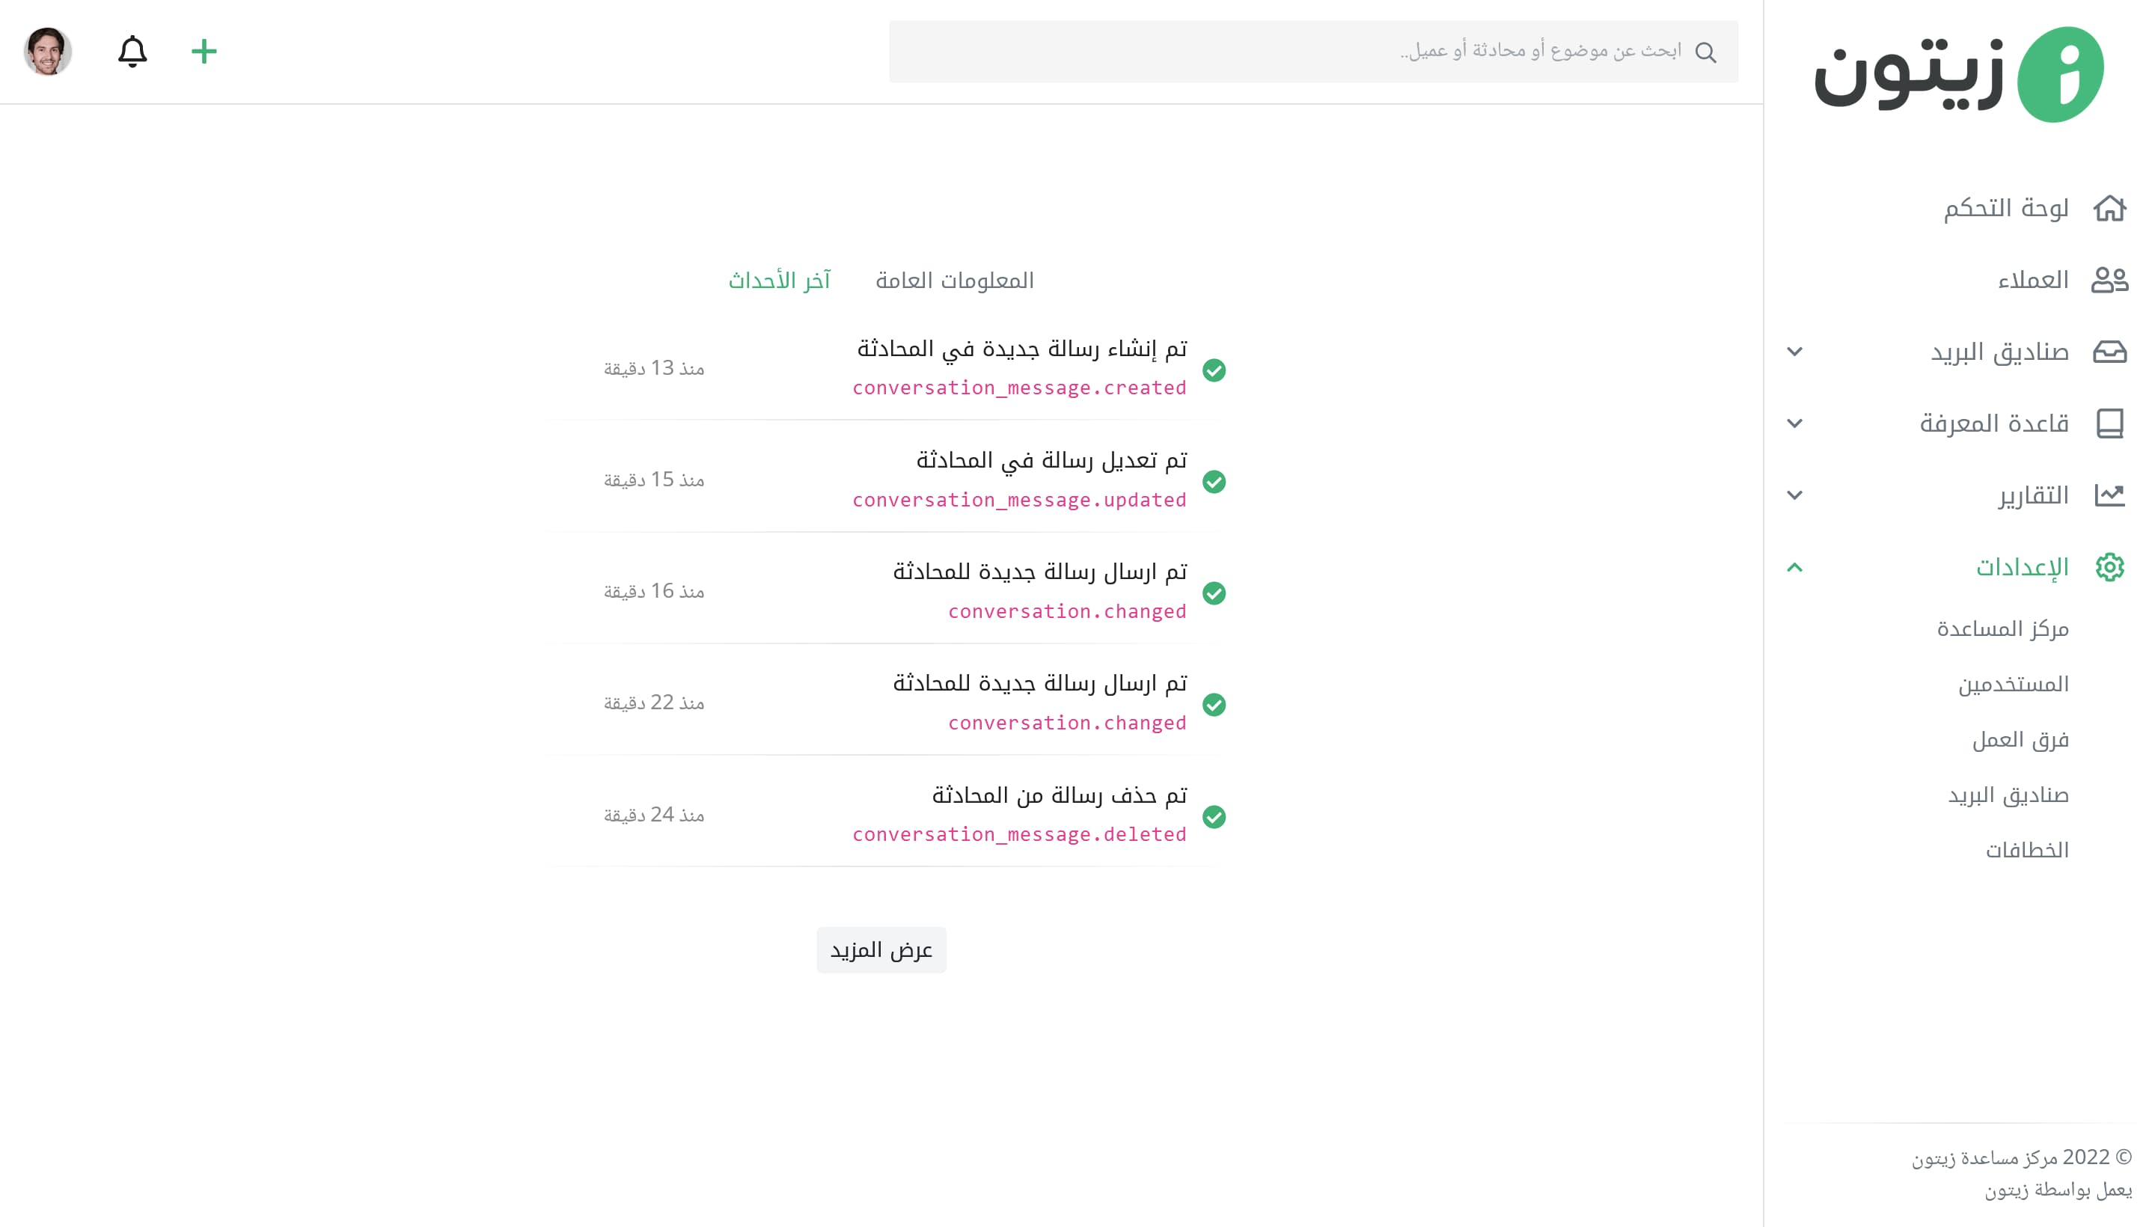Click the dashboard home icon
The image size is (2155, 1227).
point(2109,208)
